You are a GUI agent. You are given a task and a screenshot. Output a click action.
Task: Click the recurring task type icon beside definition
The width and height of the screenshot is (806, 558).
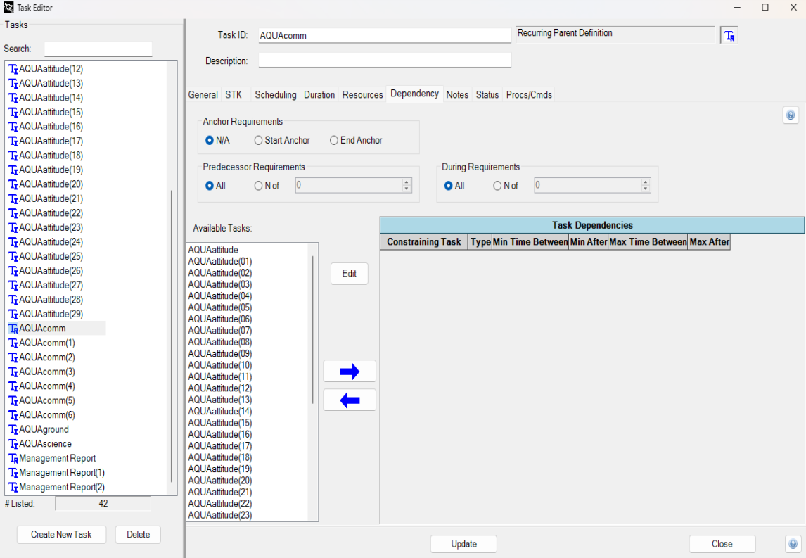tap(729, 36)
